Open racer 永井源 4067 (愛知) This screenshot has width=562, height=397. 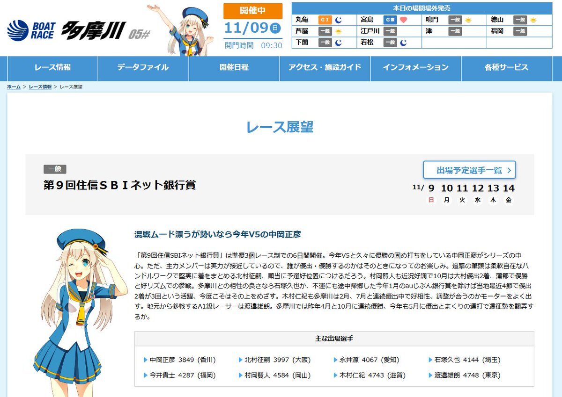[x=370, y=360]
